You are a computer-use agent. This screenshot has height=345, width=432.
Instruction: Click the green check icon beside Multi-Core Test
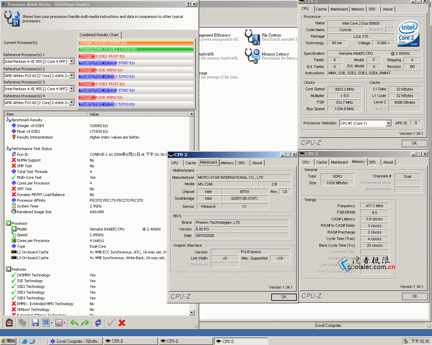coord(14,177)
